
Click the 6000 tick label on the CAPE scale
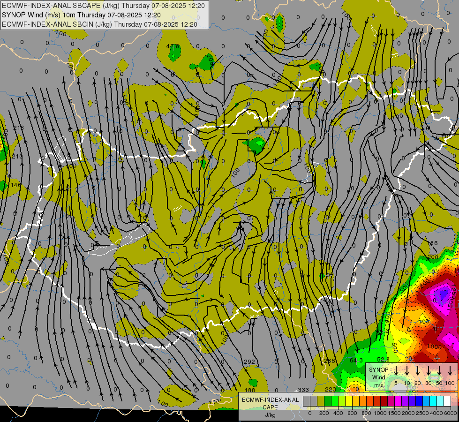450,413
